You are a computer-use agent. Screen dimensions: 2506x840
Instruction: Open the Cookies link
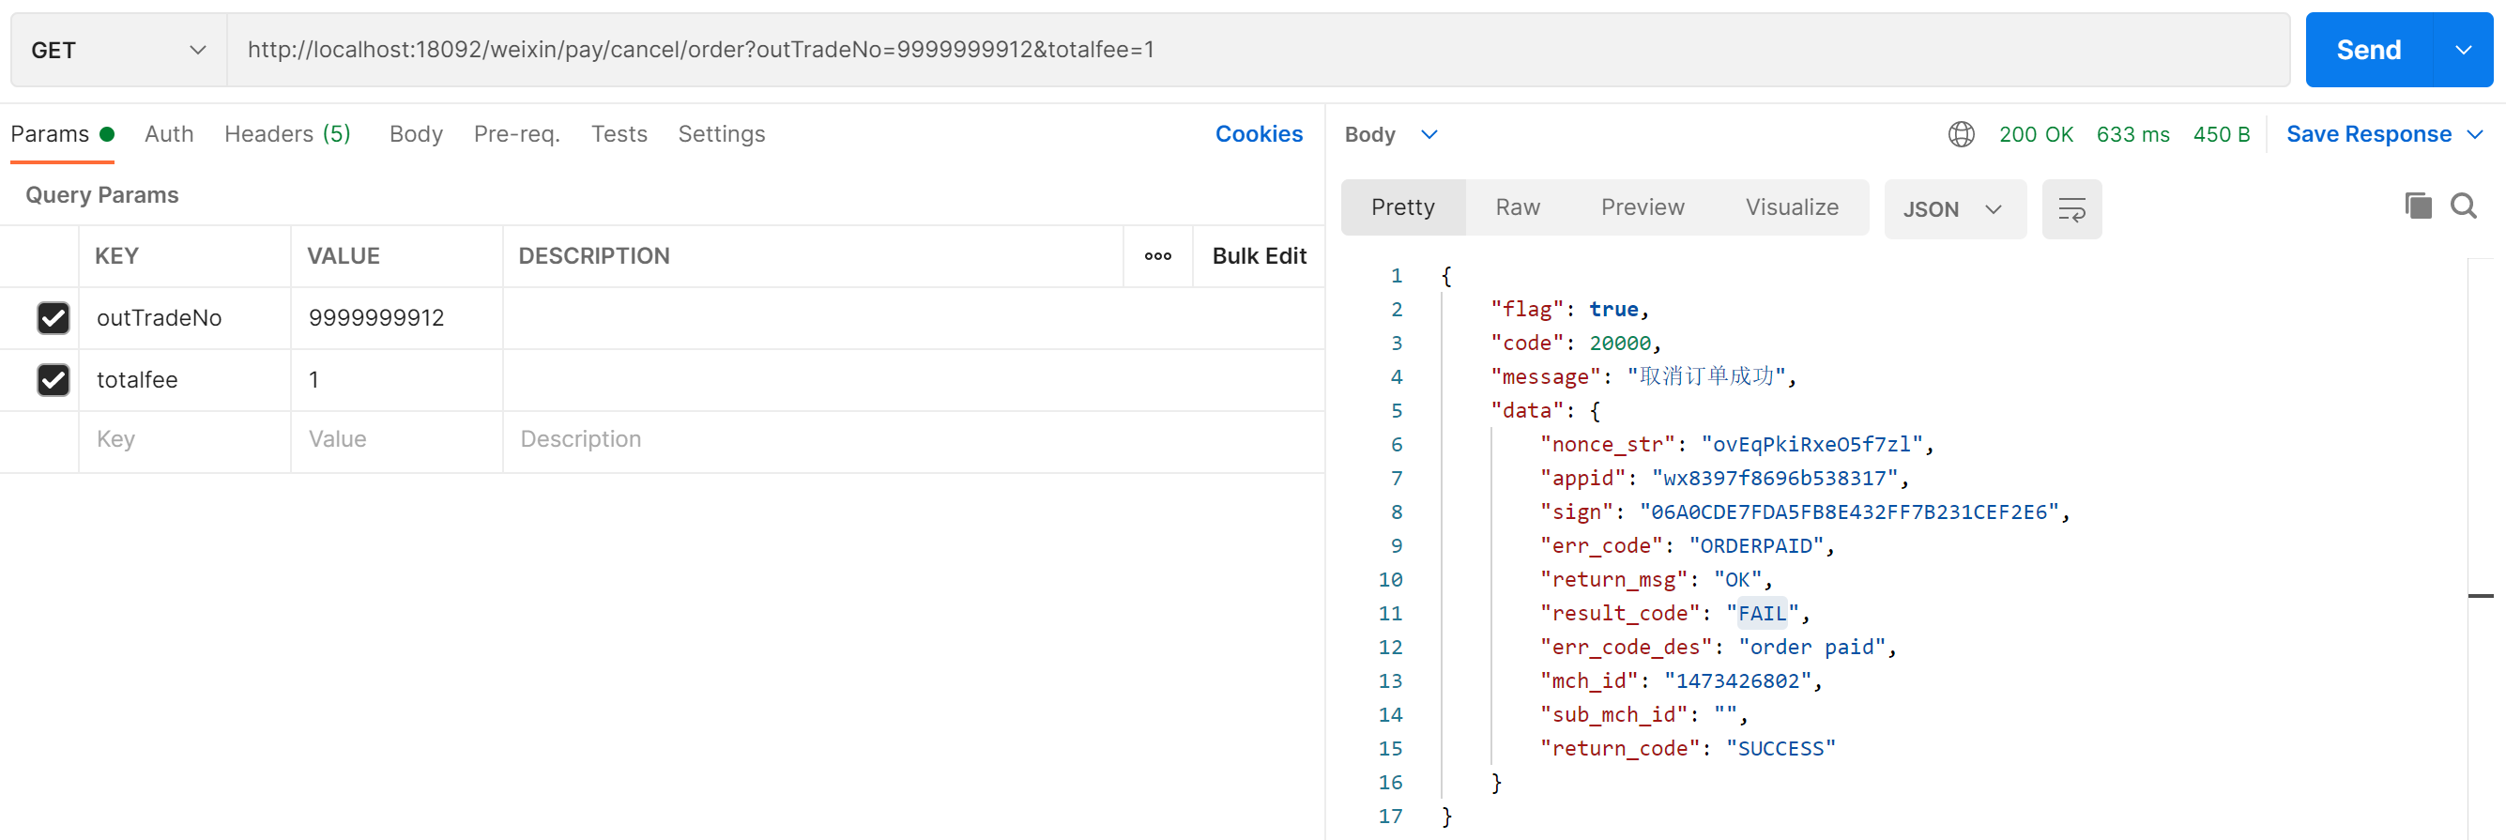[x=1258, y=134]
